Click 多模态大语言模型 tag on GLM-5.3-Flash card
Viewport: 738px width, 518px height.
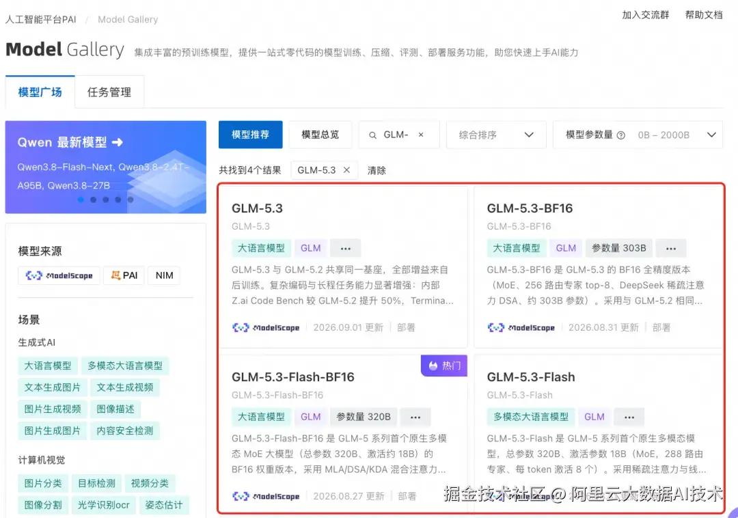click(530, 417)
